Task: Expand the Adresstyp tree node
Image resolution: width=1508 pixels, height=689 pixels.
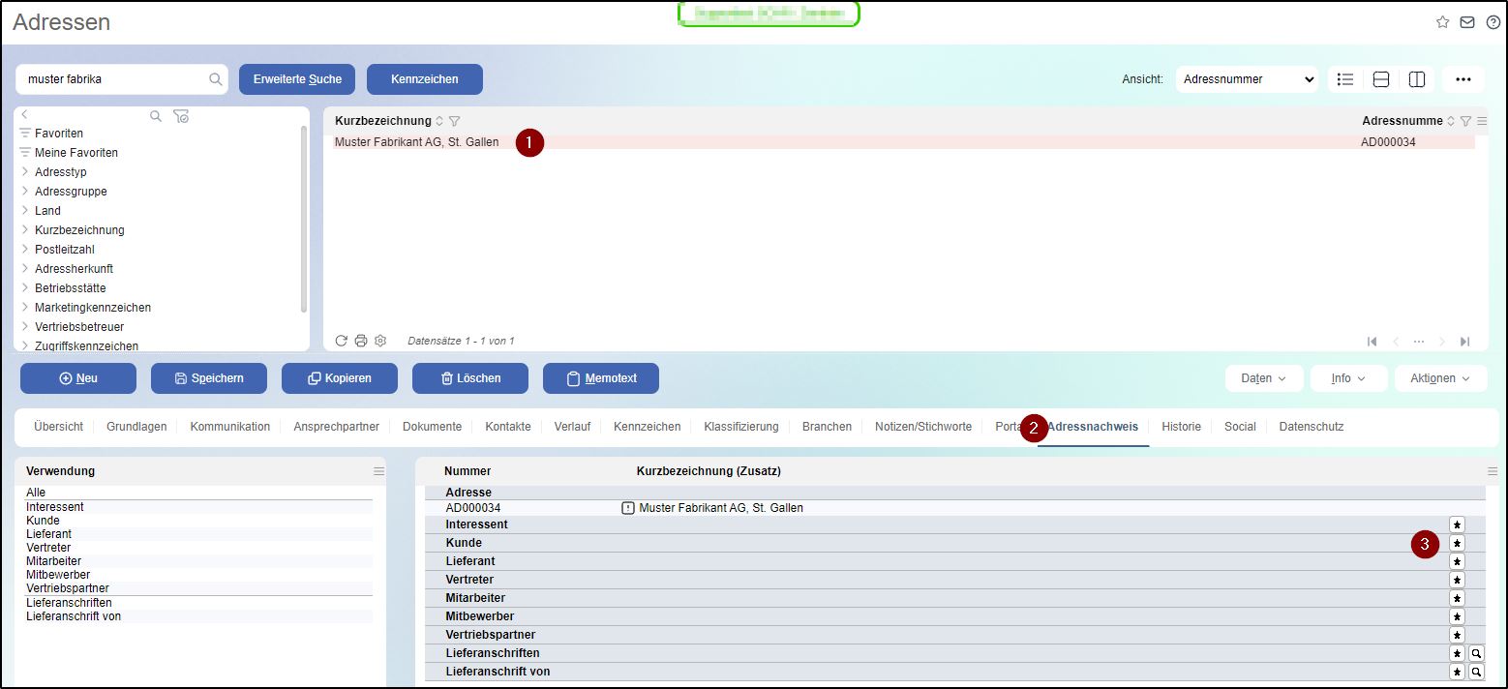Action: pyautogui.click(x=25, y=172)
